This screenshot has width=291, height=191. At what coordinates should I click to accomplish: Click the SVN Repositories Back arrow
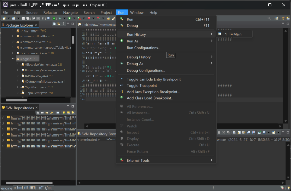pyautogui.click(x=42, y=112)
